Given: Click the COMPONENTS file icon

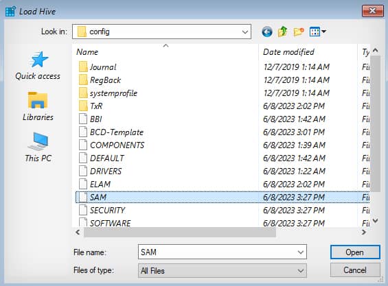Looking at the screenshot, I should tap(83, 145).
